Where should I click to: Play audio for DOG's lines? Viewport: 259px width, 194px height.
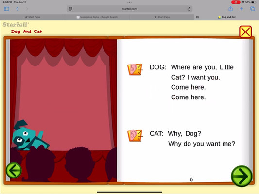(x=135, y=69)
